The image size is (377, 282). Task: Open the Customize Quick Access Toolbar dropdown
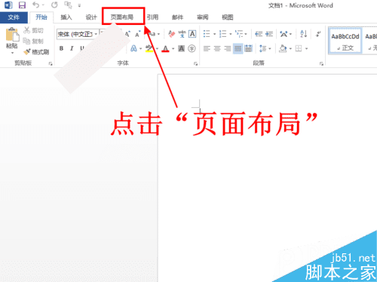79,5
